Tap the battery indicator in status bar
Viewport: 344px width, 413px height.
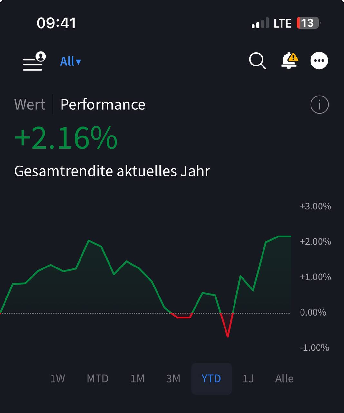308,23
